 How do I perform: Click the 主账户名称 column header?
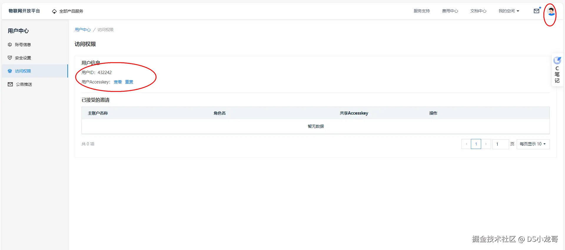pos(98,113)
